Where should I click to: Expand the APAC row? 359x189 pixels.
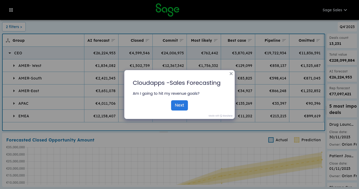[x=14, y=103]
